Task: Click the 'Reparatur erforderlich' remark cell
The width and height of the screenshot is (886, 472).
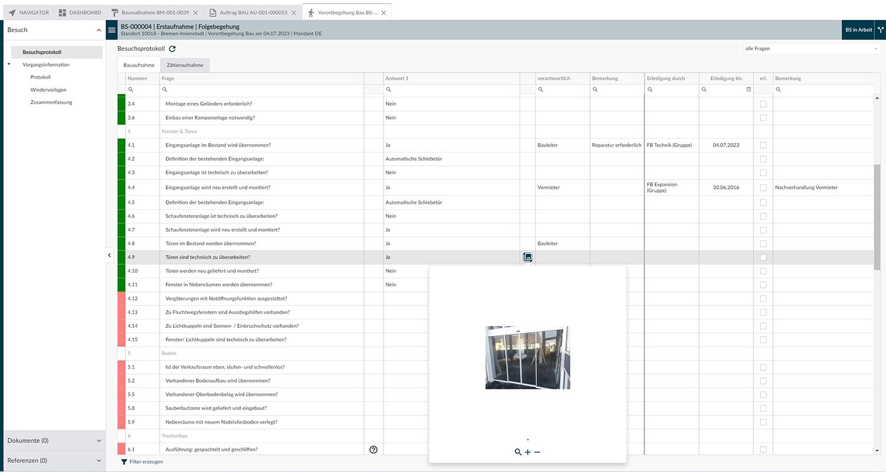Action: [617, 145]
